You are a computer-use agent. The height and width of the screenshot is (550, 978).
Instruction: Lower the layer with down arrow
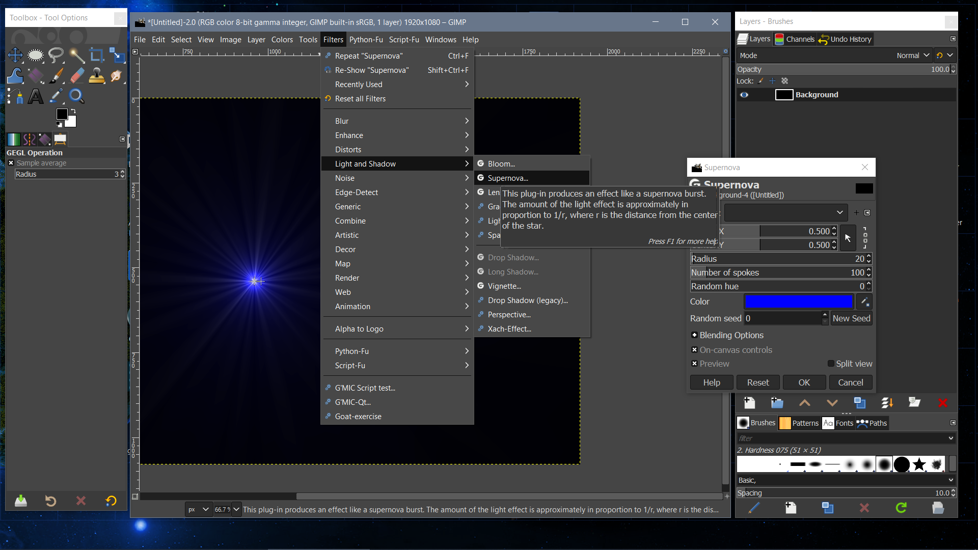832,403
